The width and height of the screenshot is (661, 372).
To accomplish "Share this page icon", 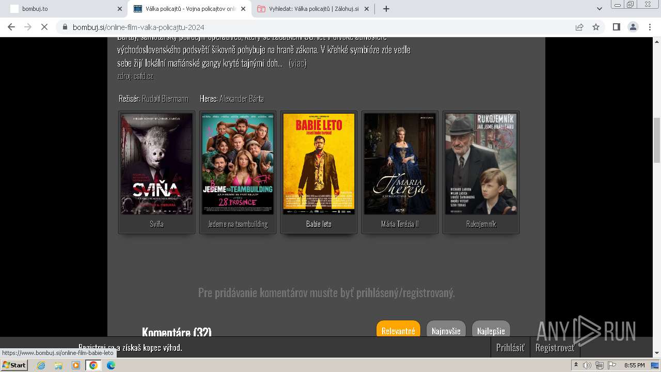I will tap(579, 27).
